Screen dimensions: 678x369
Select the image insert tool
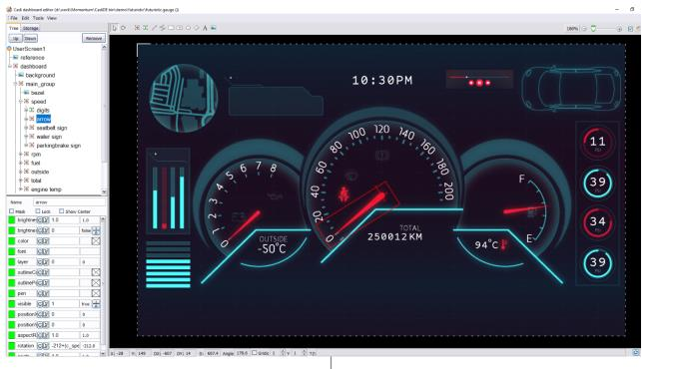pos(213,28)
